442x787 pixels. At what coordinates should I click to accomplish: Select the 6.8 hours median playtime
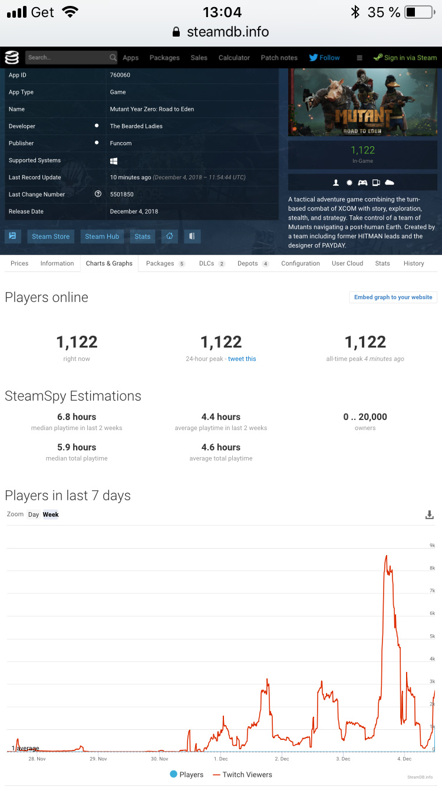pyautogui.click(x=77, y=417)
